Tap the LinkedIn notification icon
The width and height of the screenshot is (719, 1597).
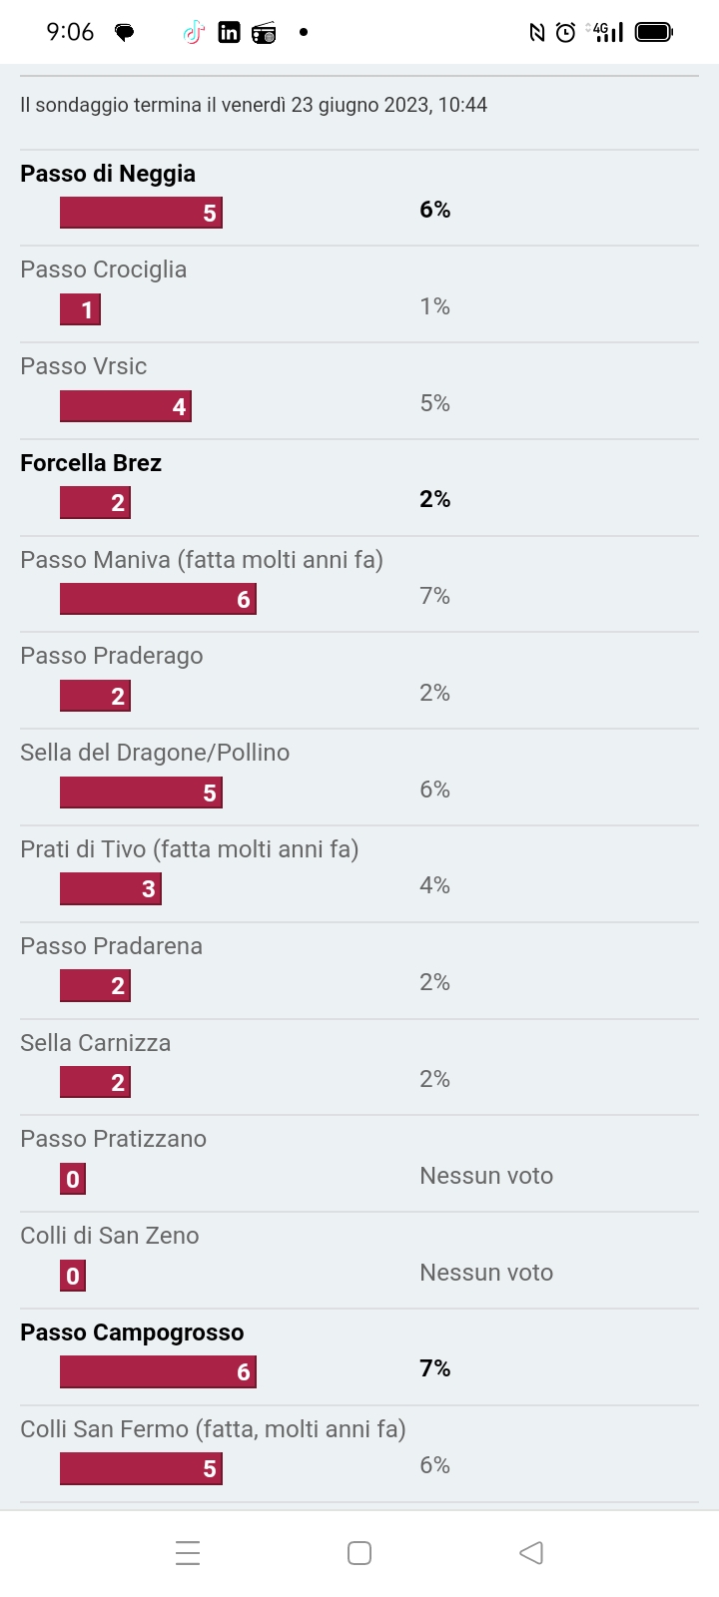coord(229,33)
